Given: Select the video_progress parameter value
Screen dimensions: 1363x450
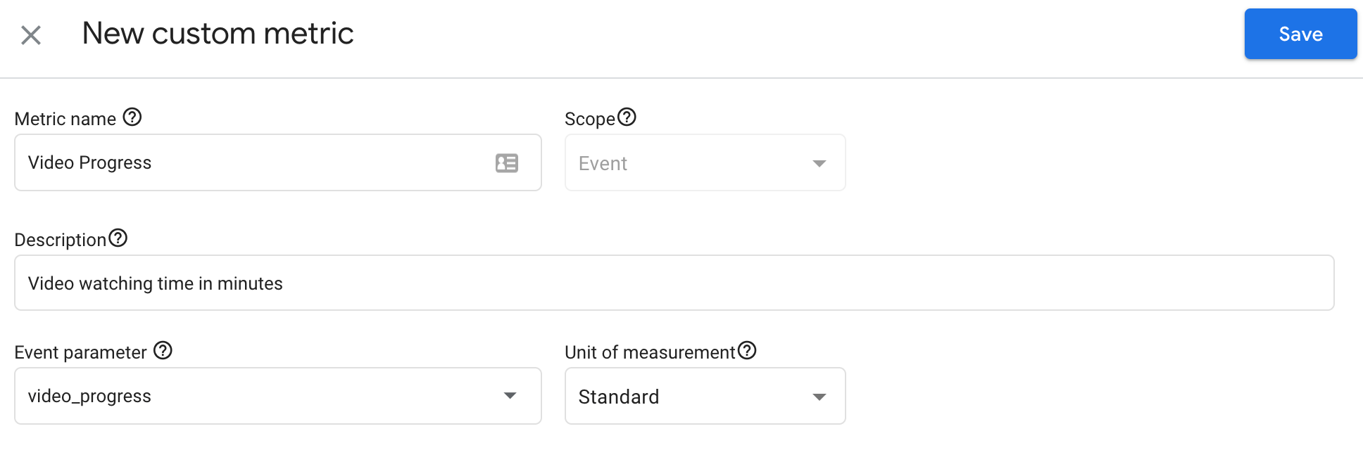Looking at the screenshot, I should point(89,396).
